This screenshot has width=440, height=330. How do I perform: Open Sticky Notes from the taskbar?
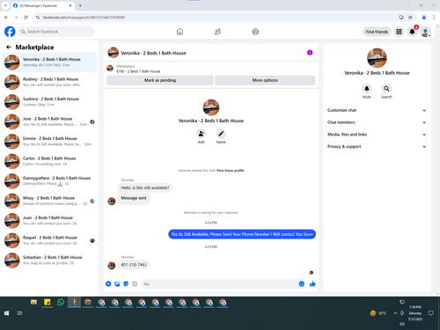[48, 302]
